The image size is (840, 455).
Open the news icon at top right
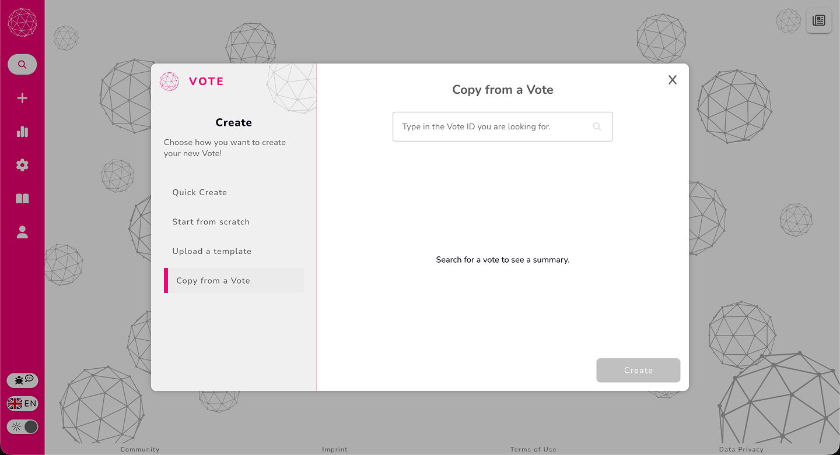[818, 21]
